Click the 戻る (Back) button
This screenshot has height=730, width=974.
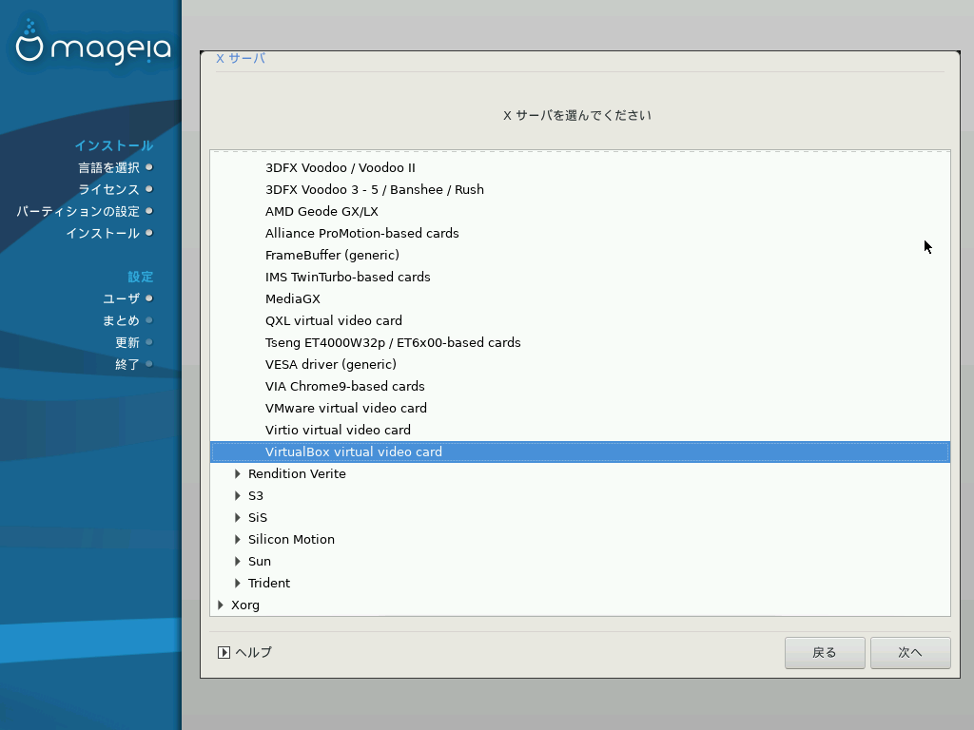[x=825, y=652]
